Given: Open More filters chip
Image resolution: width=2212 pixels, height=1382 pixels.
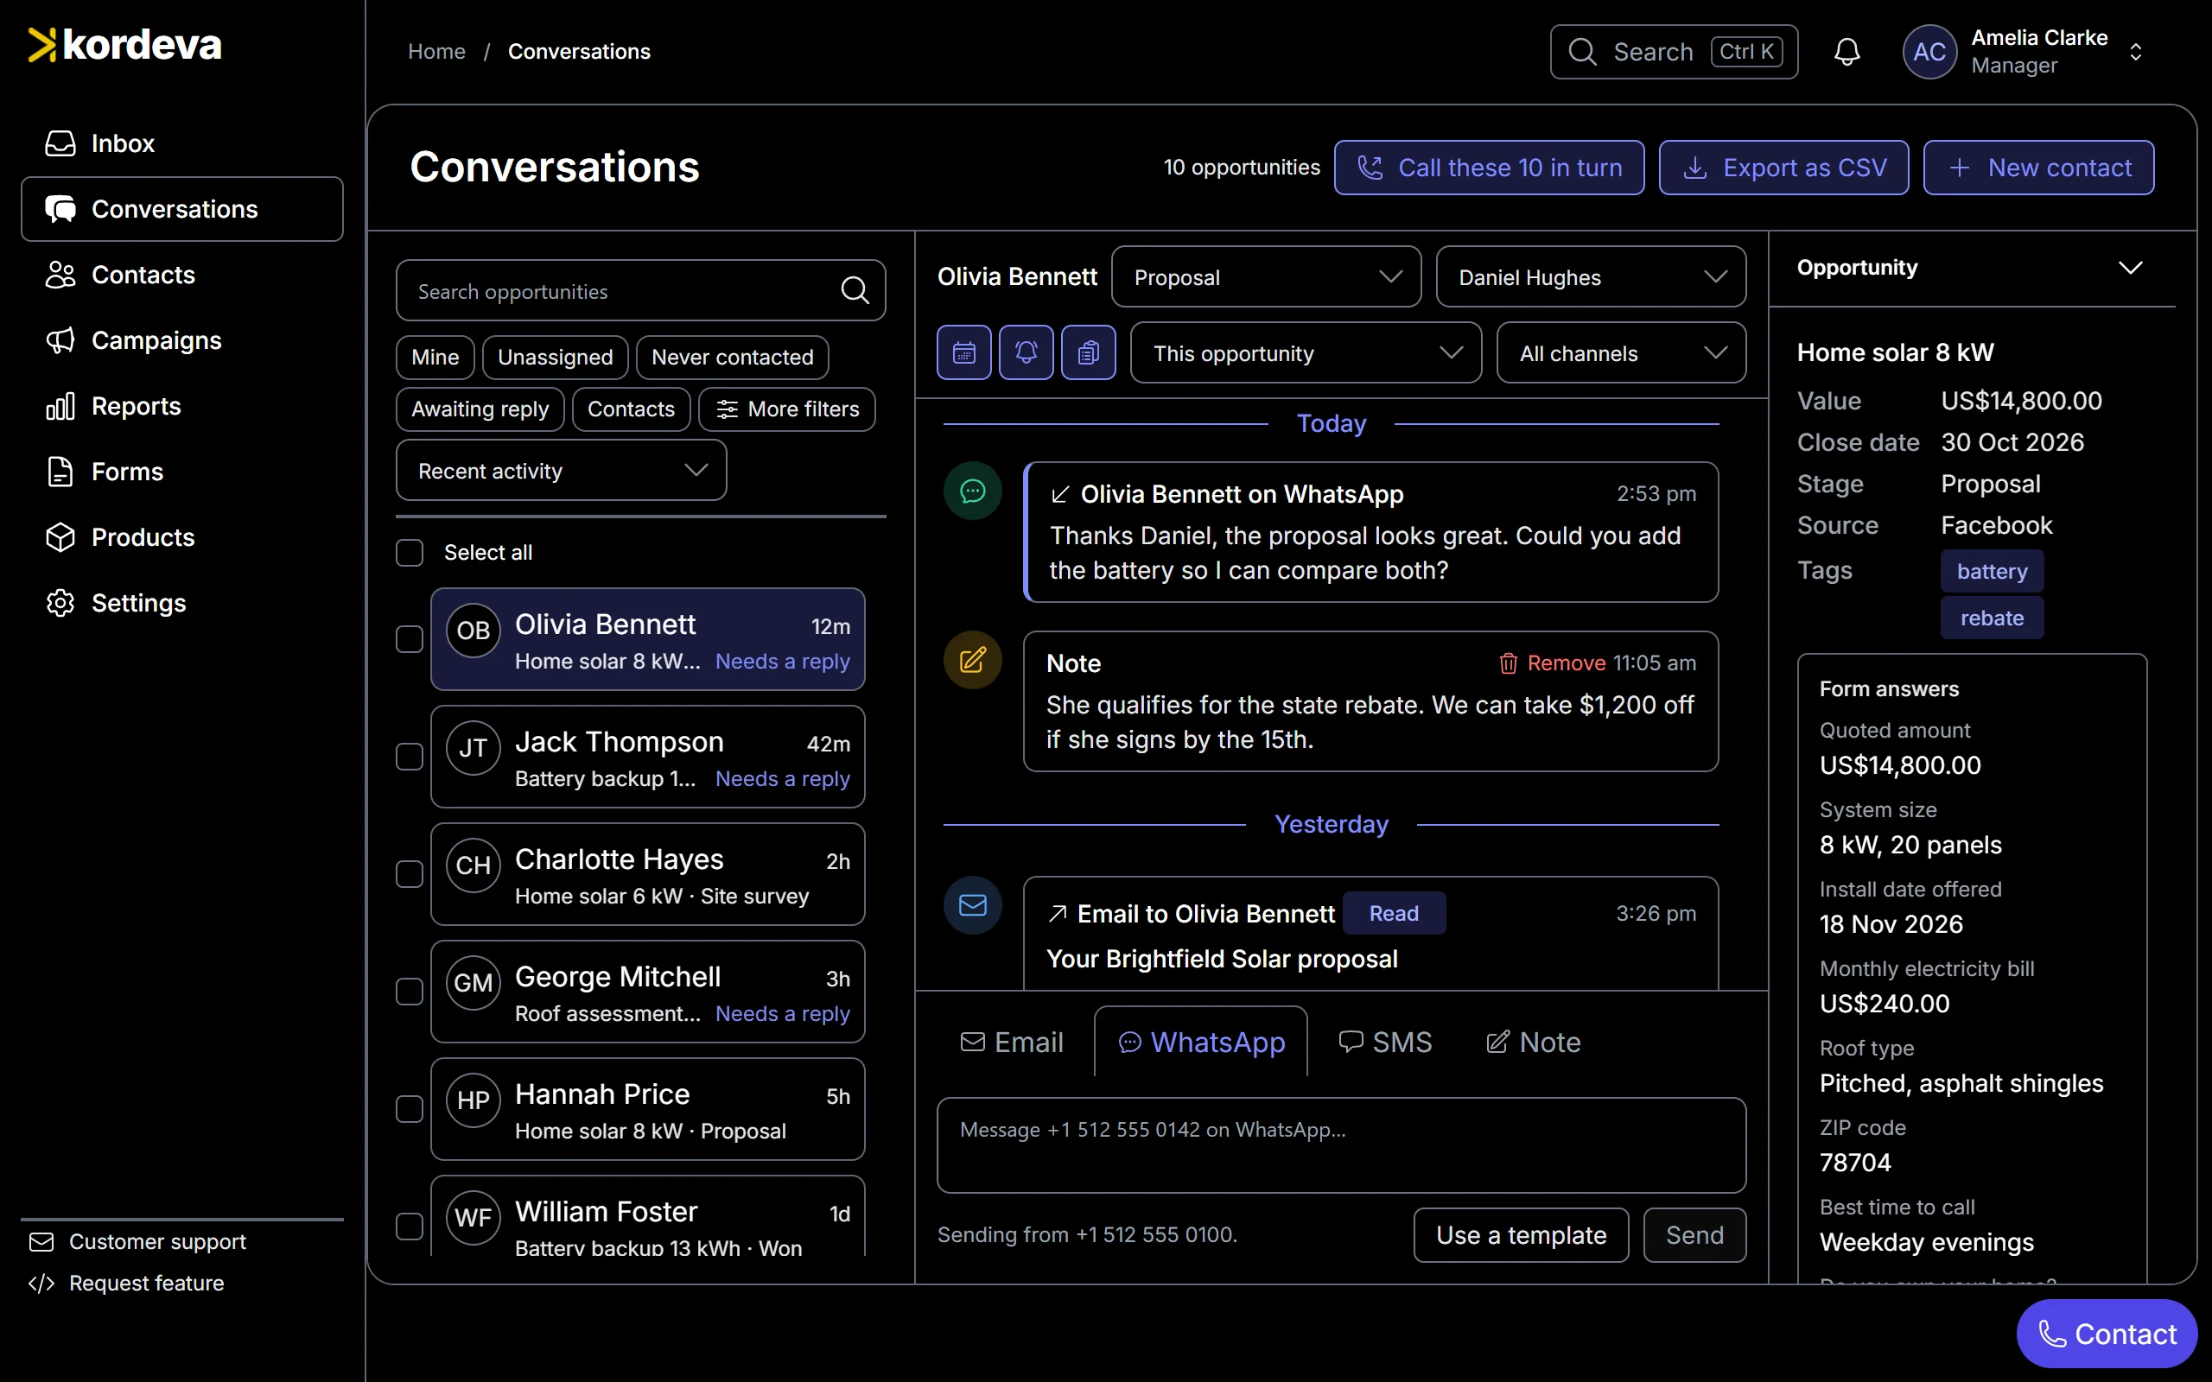Looking at the screenshot, I should 786,409.
